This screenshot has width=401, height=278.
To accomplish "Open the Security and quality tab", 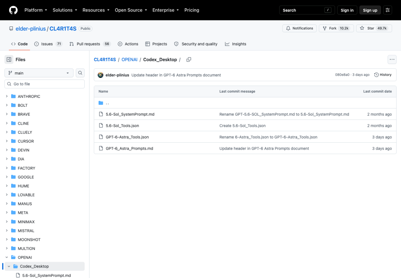I will [x=196, y=44].
